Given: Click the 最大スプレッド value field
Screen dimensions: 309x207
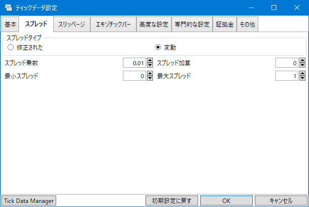Looking at the screenshot, I should [x=287, y=76].
